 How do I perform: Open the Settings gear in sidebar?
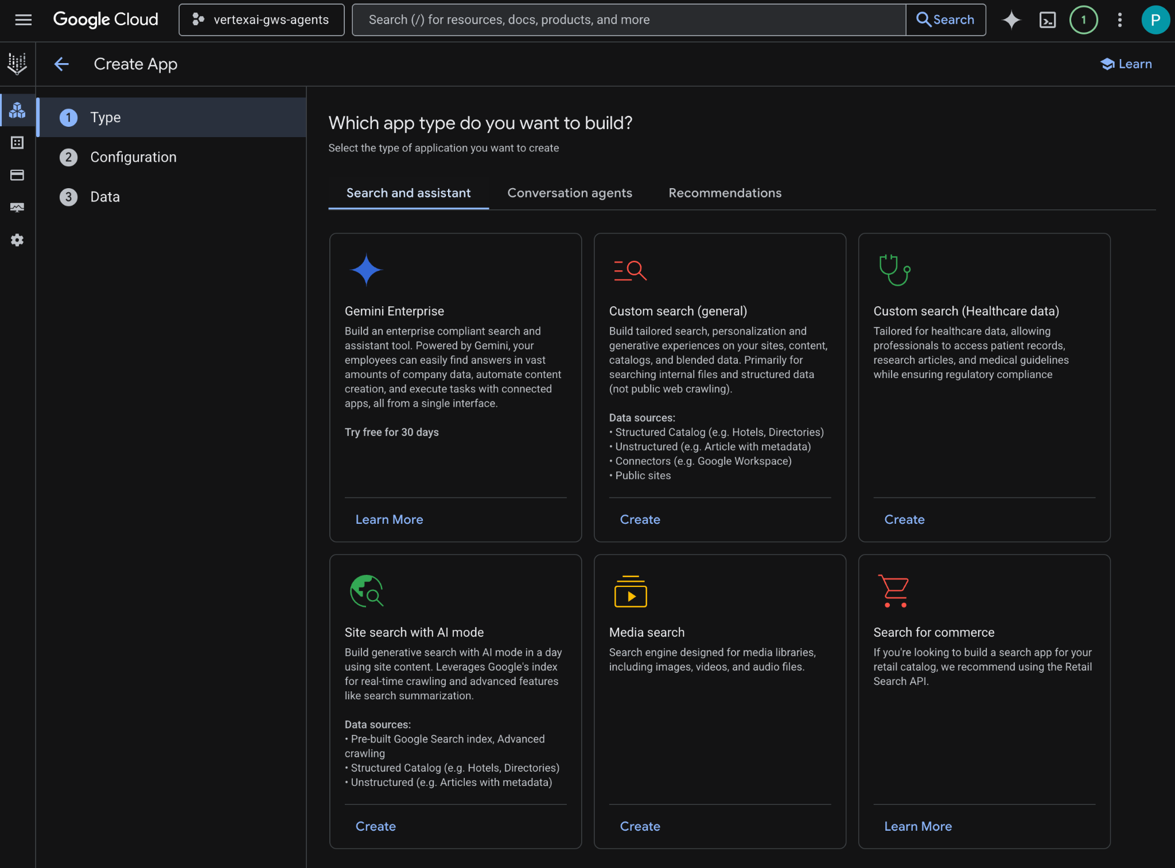[x=17, y=240]
